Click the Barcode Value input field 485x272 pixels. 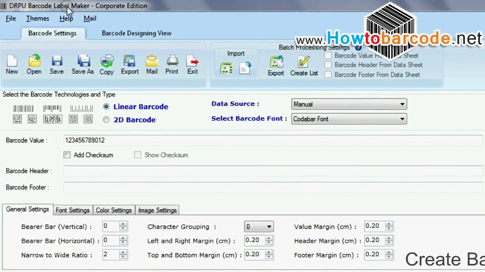[x=274, y=140]
